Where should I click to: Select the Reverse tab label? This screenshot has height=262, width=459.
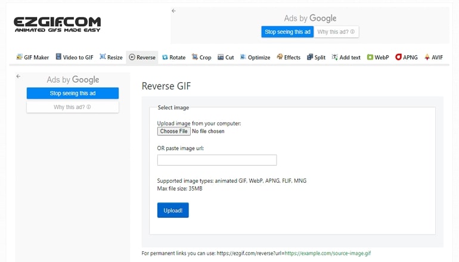point(146,58)
